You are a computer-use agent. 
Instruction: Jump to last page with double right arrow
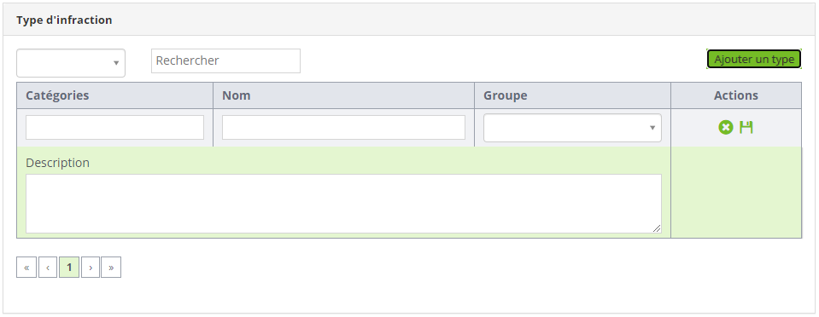pos(111,268)
